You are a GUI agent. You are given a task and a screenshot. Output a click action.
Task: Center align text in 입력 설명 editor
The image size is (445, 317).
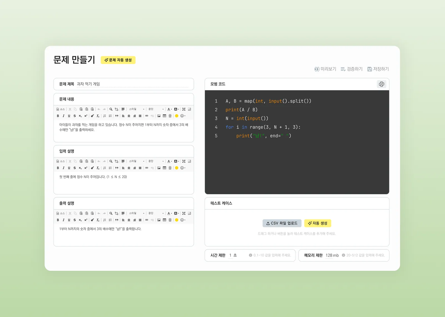click(129, 168)
